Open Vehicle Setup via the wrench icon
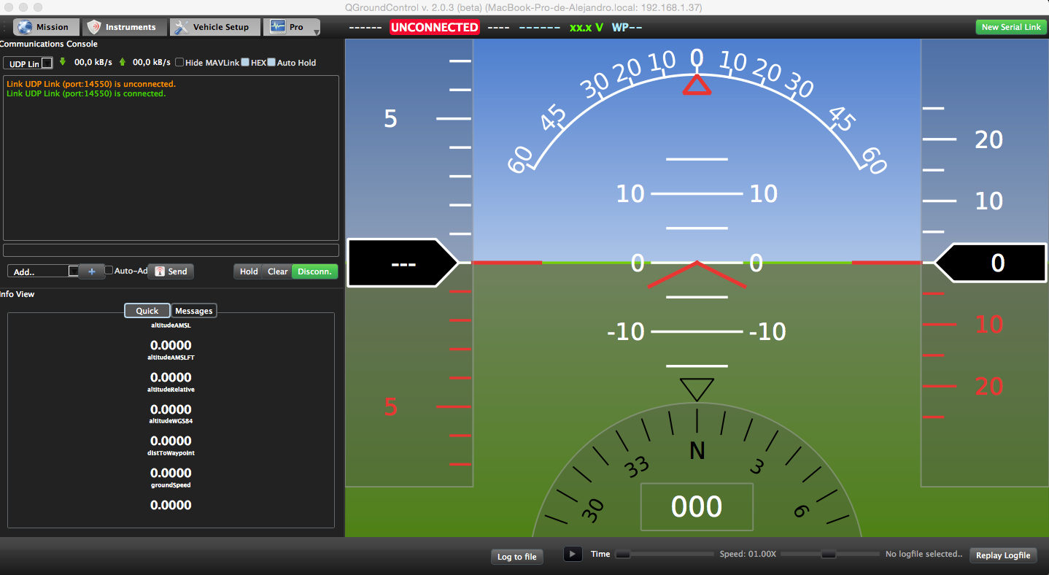1049x575 pixels. click(x=181, y=27)
